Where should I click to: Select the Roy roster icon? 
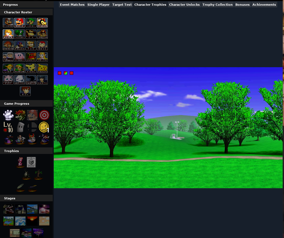pyautogui.click(x=25, y=91)
